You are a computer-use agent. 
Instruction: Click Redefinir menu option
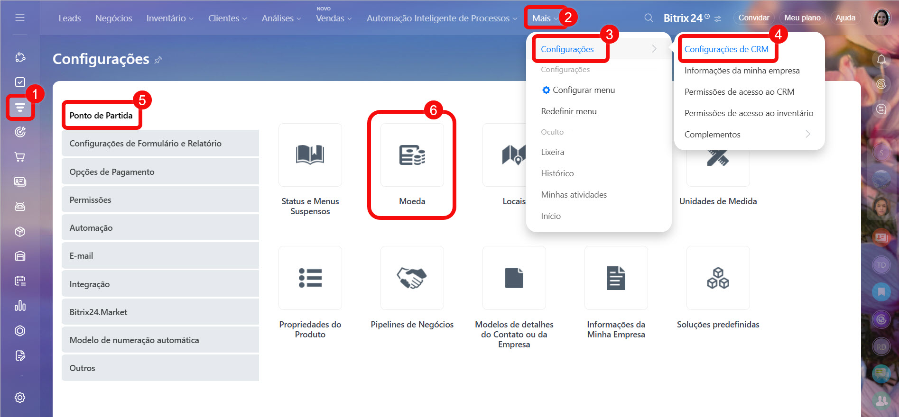coord(569,111)
